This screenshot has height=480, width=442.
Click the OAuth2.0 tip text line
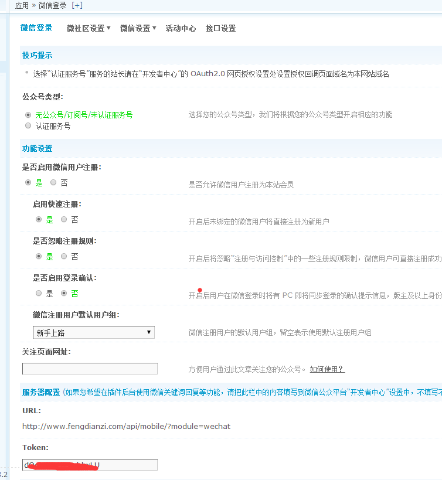(x=211, y=74)
